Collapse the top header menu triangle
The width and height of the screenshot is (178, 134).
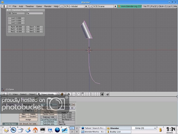[x=10, y=6]
